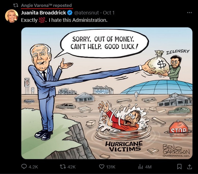Click the share upload arrow icon
The height and width of the screenshot is (174, 198).
(189, 167)
